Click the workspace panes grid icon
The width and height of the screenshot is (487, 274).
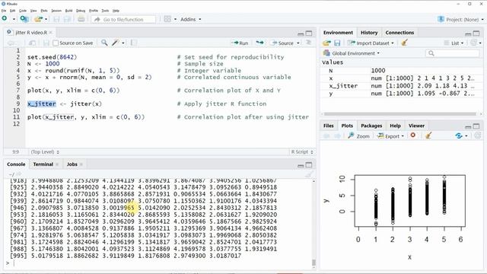(x=167, y=19)
